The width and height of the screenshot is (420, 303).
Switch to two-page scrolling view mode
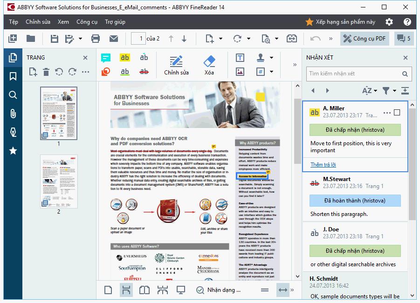[x=163, y=290]
